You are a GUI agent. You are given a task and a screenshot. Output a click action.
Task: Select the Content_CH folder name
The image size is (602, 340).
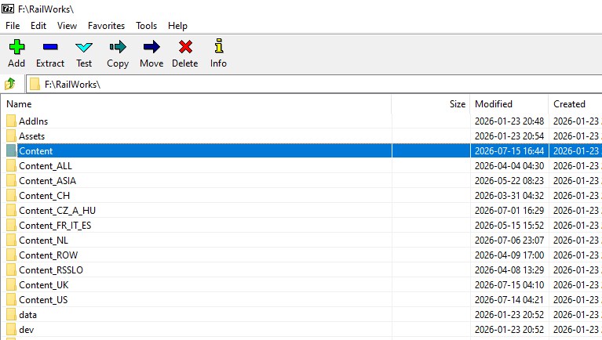(x=45, y=196)
